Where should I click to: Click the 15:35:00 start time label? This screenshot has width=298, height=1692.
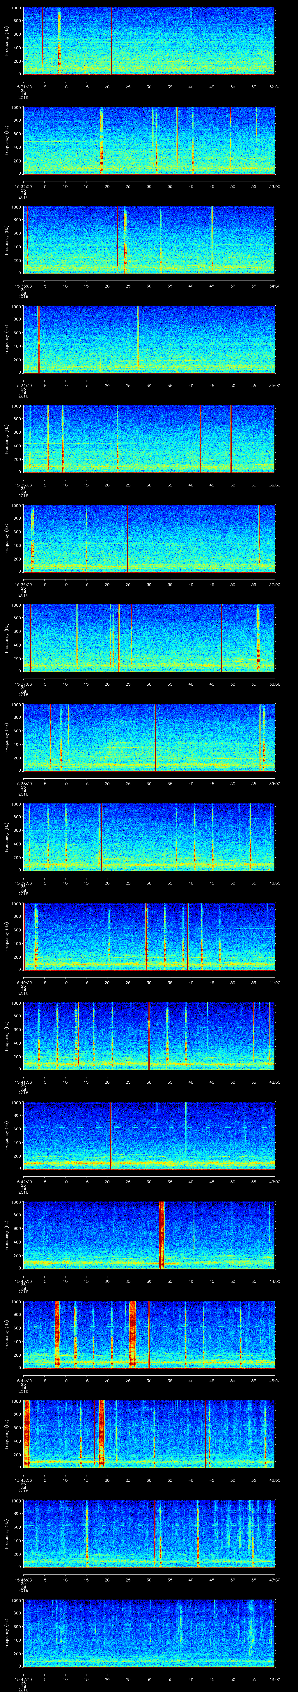coord(23,484)
